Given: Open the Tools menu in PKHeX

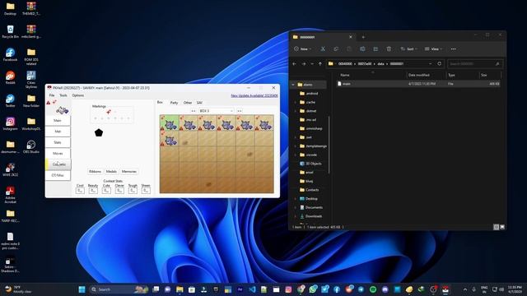Looking at the screenshot, I should pos(63,95).
